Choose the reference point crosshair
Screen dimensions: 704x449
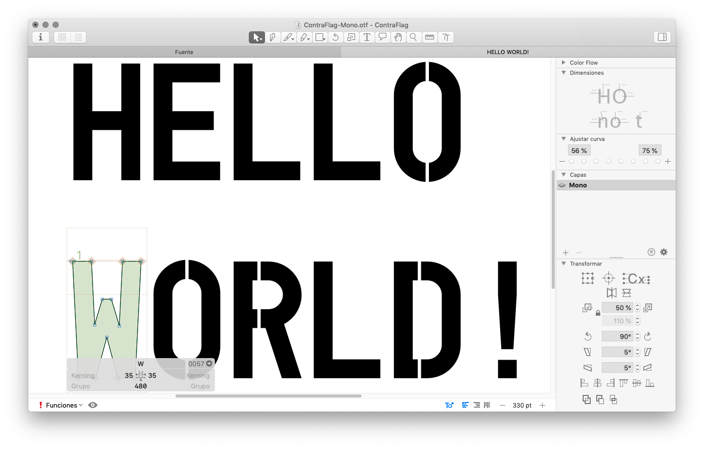pyautogui.click(x=609, y=278)
